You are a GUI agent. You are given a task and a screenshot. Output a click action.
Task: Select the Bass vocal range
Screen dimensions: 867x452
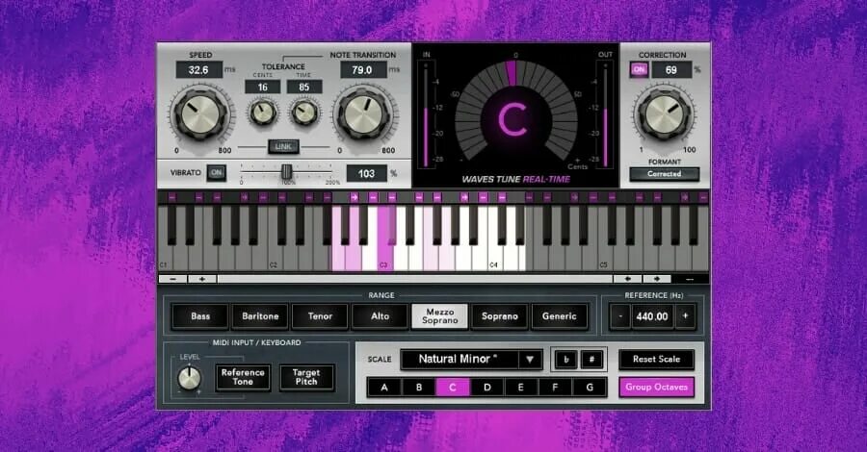(200, 316)
